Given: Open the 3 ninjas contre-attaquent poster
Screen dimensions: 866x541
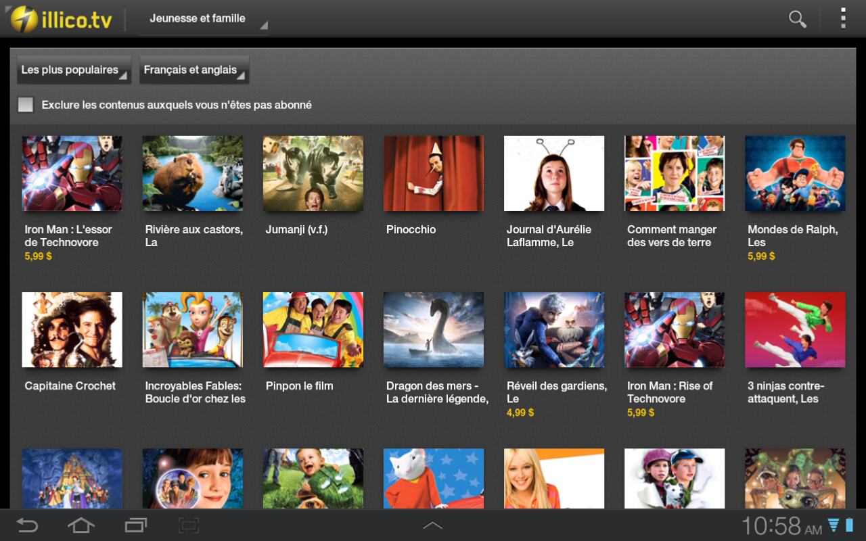Looking at the screenshot, I should 795,330.
